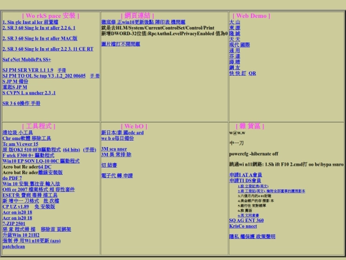
Task: Click the 跳過 win11 網路 Shift F10 text
Action: coord(286,164)
